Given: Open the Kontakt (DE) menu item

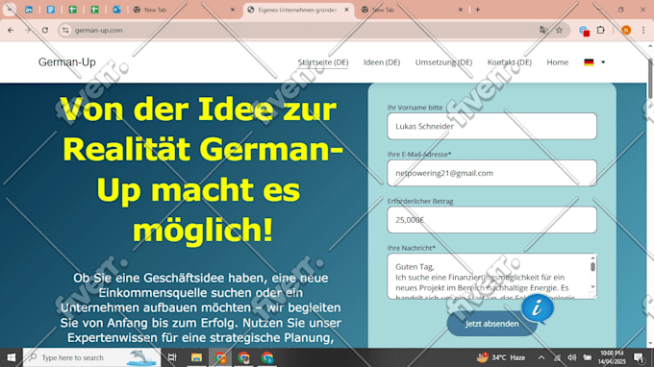Looking at the screenshot, I should pyautogui.click(x=510, y=62).
